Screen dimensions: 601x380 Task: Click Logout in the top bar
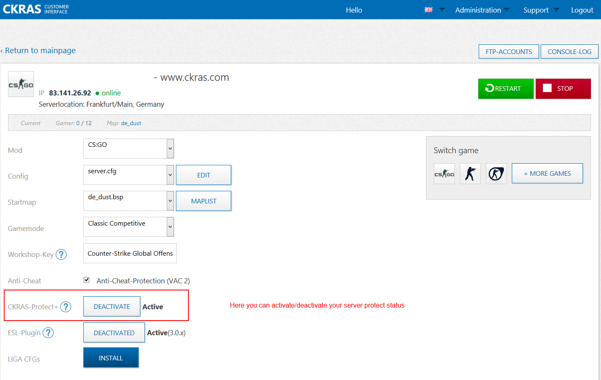click(x=582, y=10)
